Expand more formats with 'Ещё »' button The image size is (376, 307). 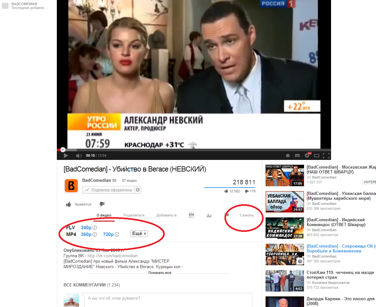(x=139, y=233)
